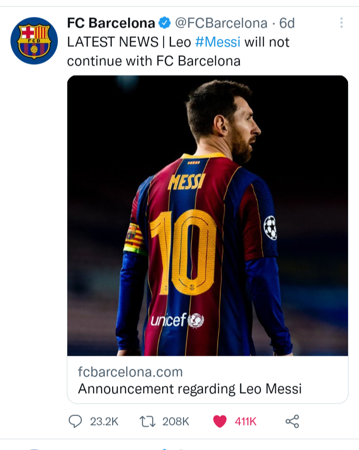Click the fcbarcelona.com domain text
Image resolution: width=359 pixels, height=450 pixels.
point(131,372)
